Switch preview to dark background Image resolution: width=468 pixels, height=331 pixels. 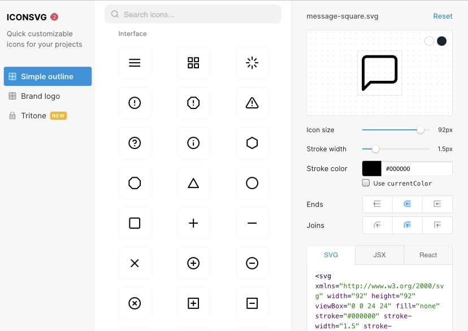[x=441, y=41]
